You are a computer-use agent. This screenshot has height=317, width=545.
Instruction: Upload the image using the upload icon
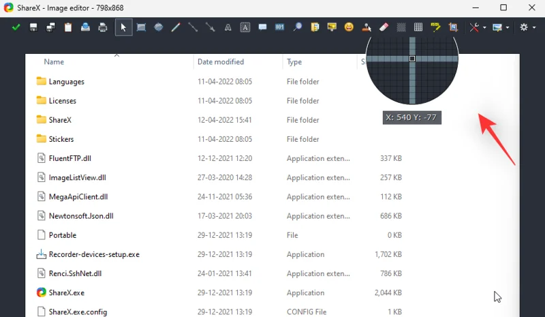85,27
